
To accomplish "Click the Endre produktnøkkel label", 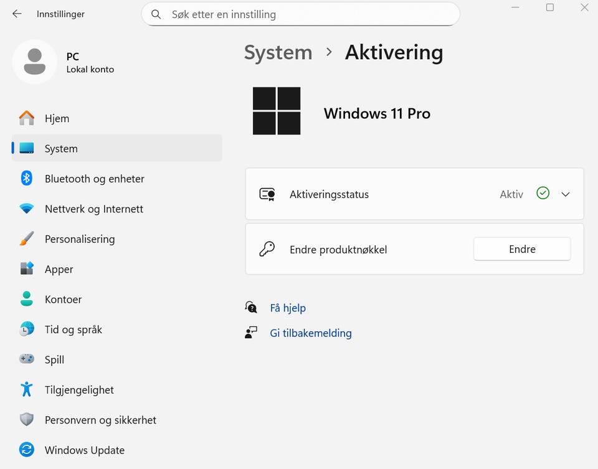I will (338, 250).
